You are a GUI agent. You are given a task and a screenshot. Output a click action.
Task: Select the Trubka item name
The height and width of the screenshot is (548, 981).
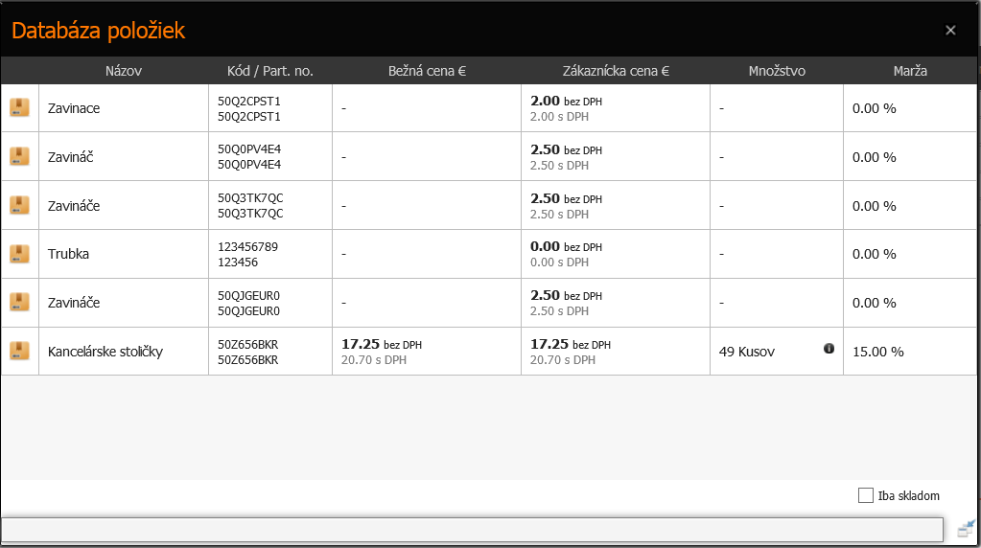68,254
